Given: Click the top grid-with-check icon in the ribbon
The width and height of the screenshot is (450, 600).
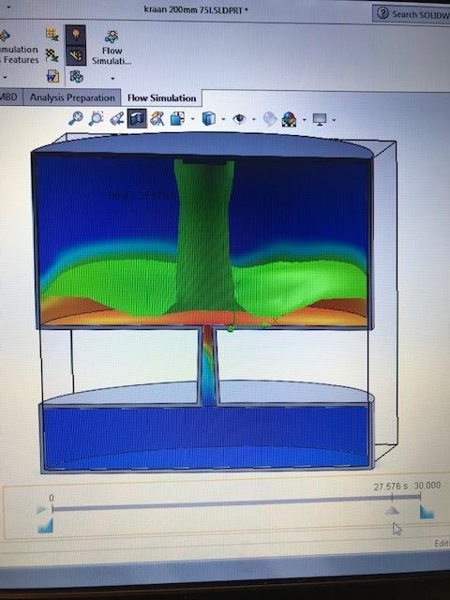Looking at the screenshot, I should click(52, 34).
